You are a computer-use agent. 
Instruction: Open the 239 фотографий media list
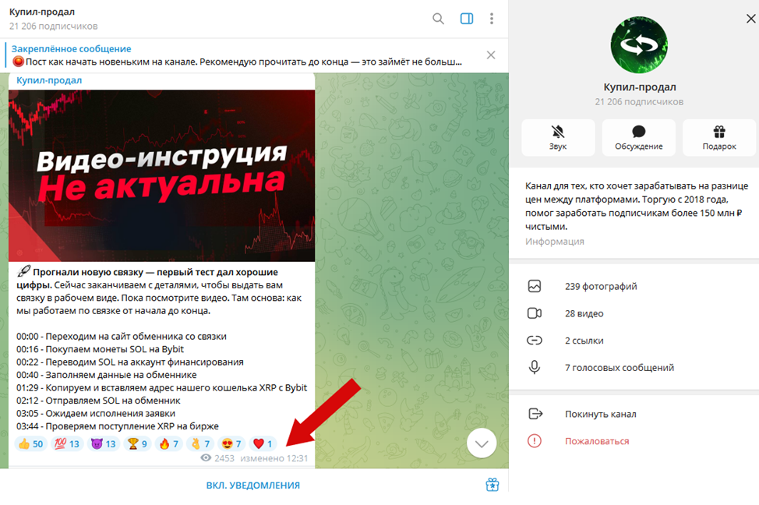tap(634, 286)
